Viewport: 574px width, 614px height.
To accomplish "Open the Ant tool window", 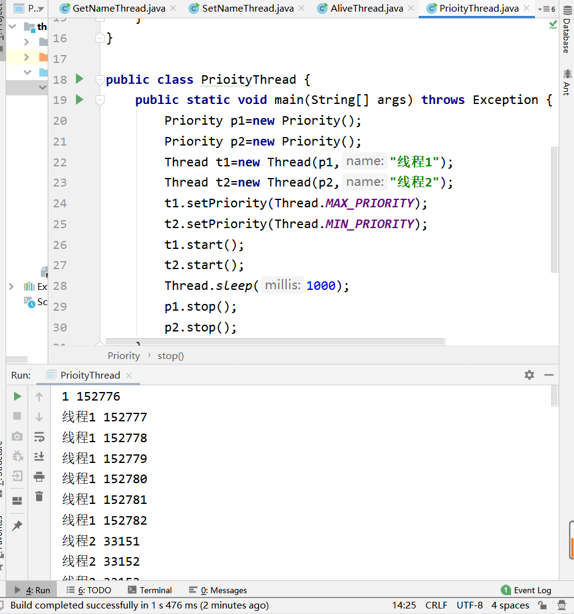I will (x=567, y=83).
